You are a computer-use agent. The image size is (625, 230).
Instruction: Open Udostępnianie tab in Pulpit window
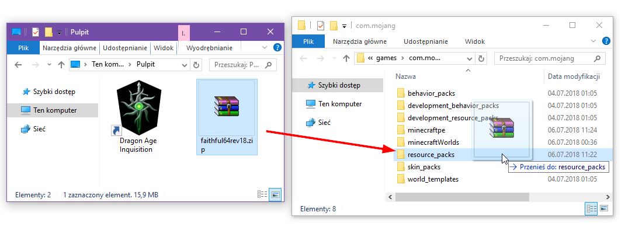point(125,48)
